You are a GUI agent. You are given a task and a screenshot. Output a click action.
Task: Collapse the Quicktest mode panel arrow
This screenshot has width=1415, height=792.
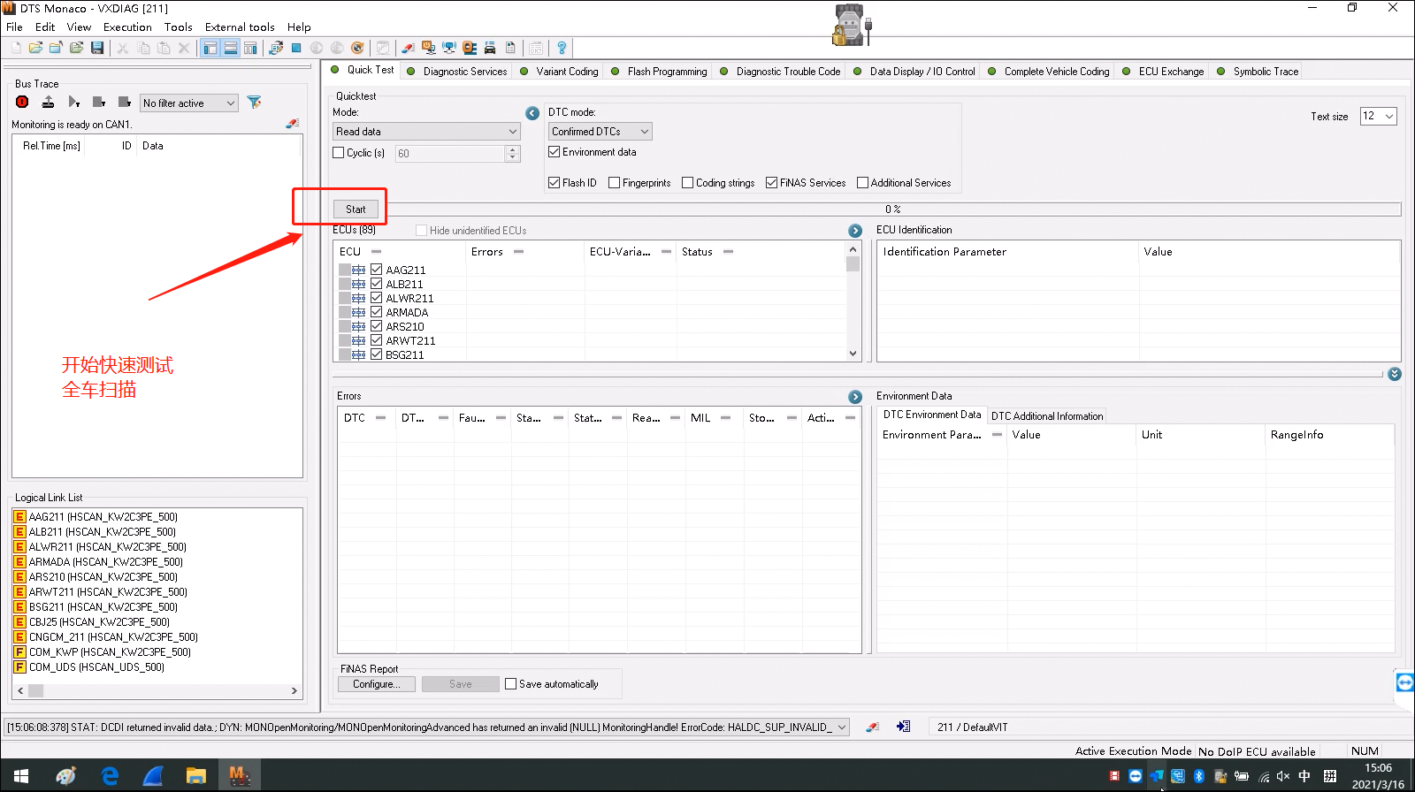(x=532, y=113)
